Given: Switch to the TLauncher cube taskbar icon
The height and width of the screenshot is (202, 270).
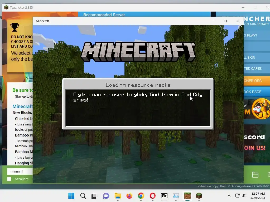Looking at the screenshot, I should point(199,196).
